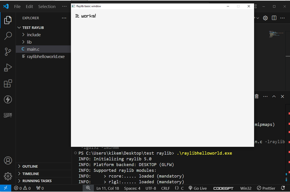
Task: Toggle Go Live server in status bar
Action: coord(198,188)
